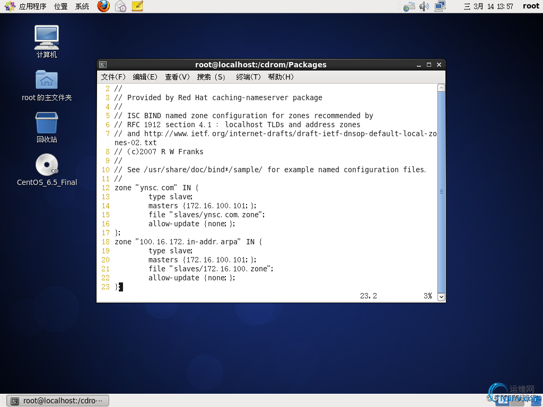Click the GNOME foot applications icon

[10, 6]
